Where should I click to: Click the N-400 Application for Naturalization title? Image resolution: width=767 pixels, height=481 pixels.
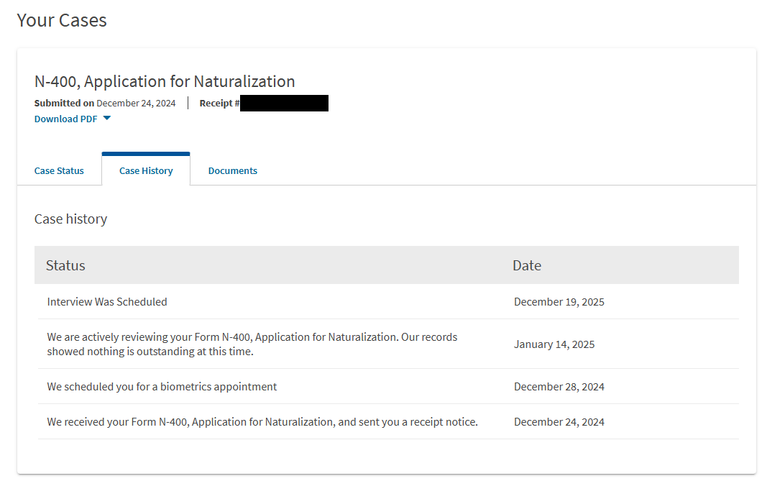(x=165, y=81)
